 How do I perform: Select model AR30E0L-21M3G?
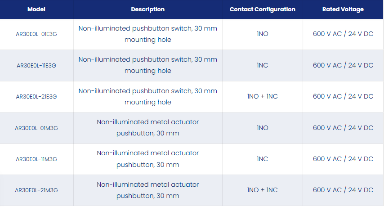36,190
